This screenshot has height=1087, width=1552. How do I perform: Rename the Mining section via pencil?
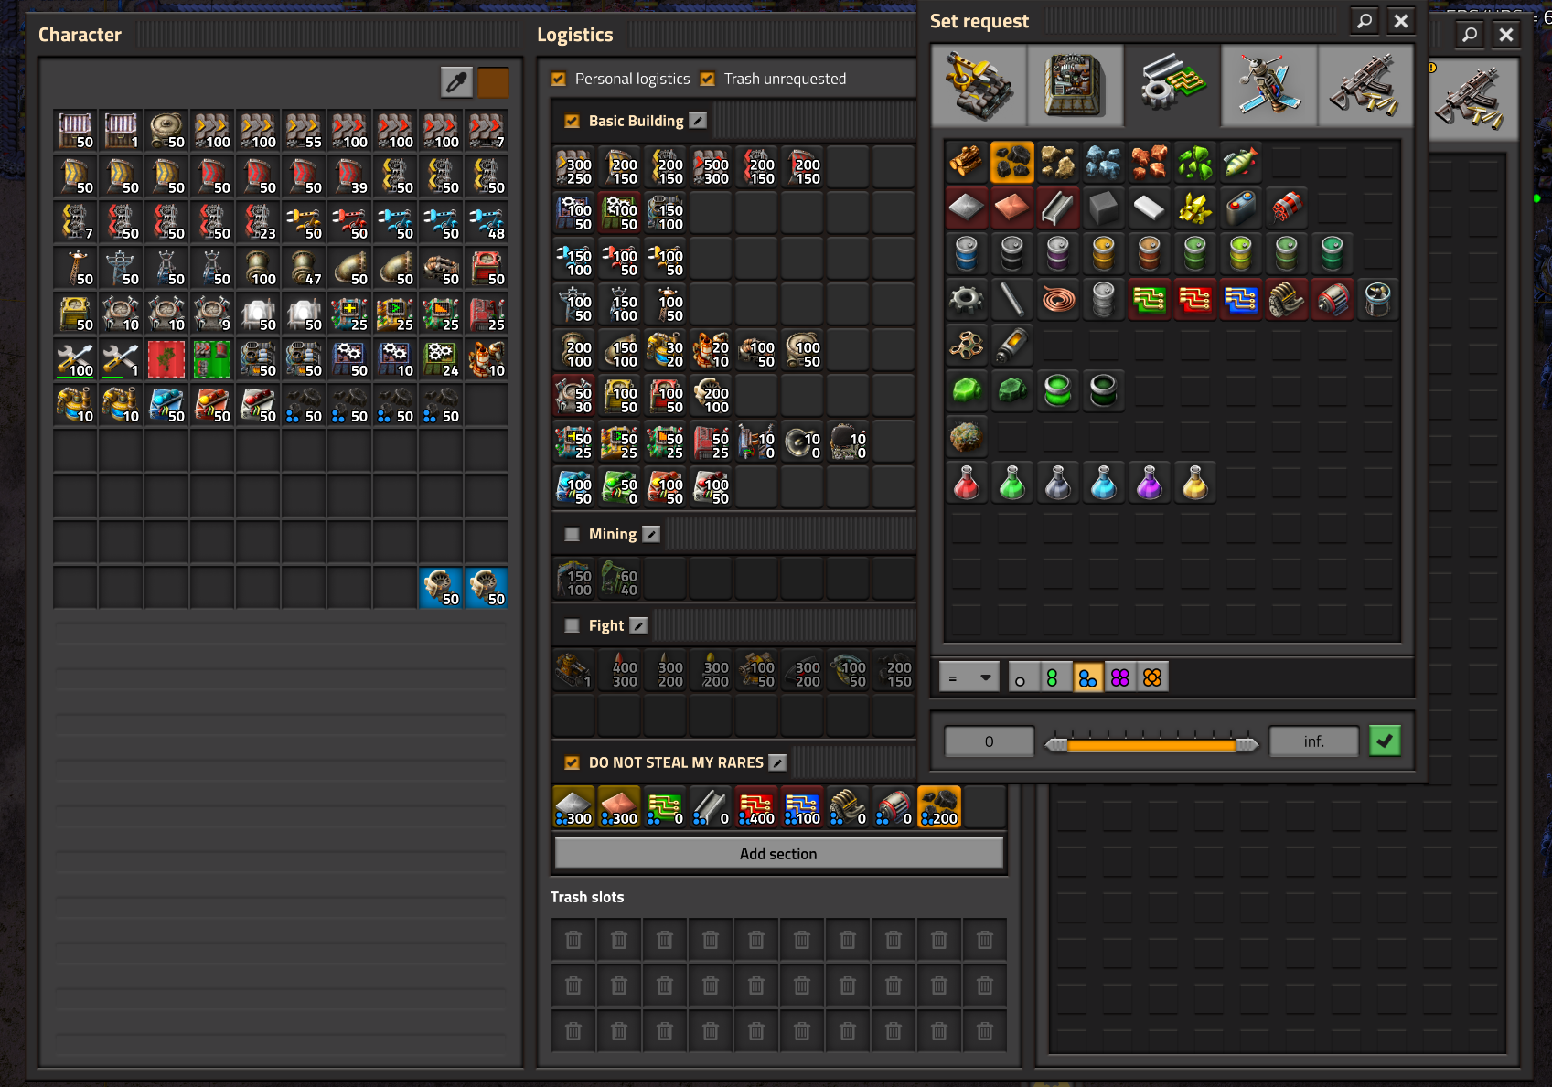point(651,534)
